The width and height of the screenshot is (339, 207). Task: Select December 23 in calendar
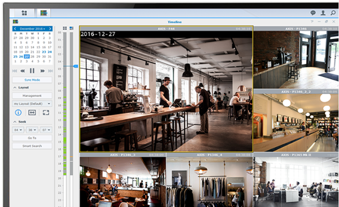(x=44, y=52)
